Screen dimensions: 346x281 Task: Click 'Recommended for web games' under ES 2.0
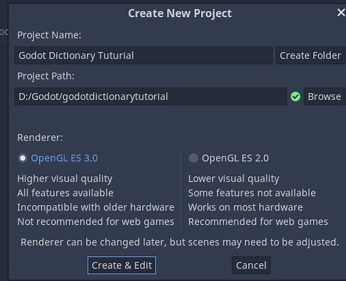coord(258,222)
